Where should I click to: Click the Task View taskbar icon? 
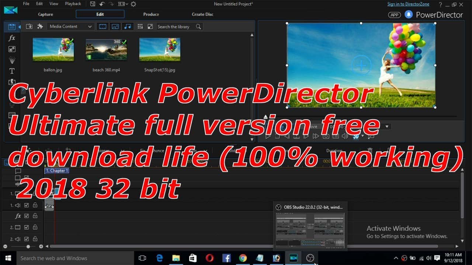(142, 258)
